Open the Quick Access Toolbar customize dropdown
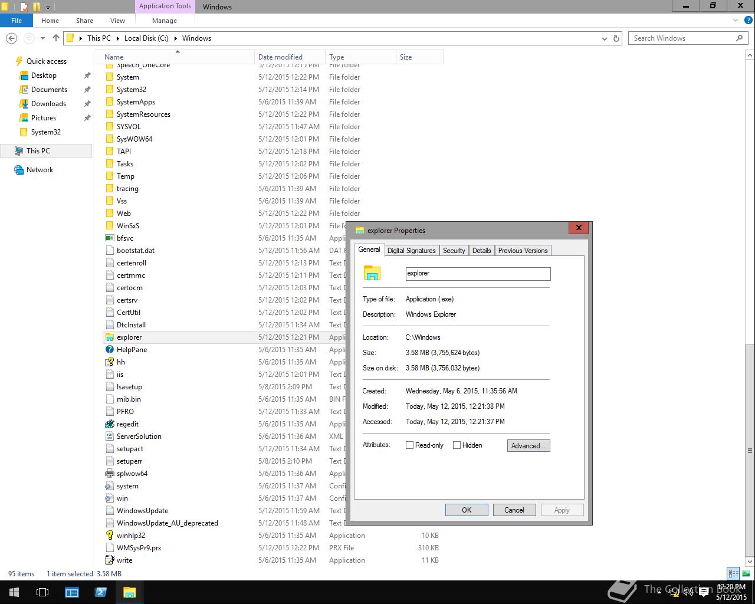Viewport: 755px width, 604px height. point(48,7)
